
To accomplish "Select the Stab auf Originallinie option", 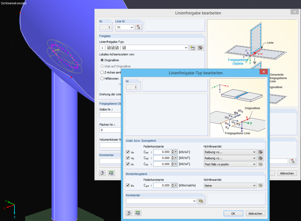I will coord(102,66).
